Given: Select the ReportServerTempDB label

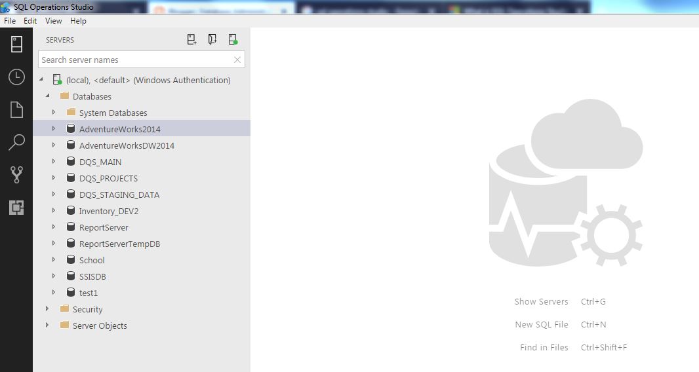Looking at the screenshot, I should (119, 244).
